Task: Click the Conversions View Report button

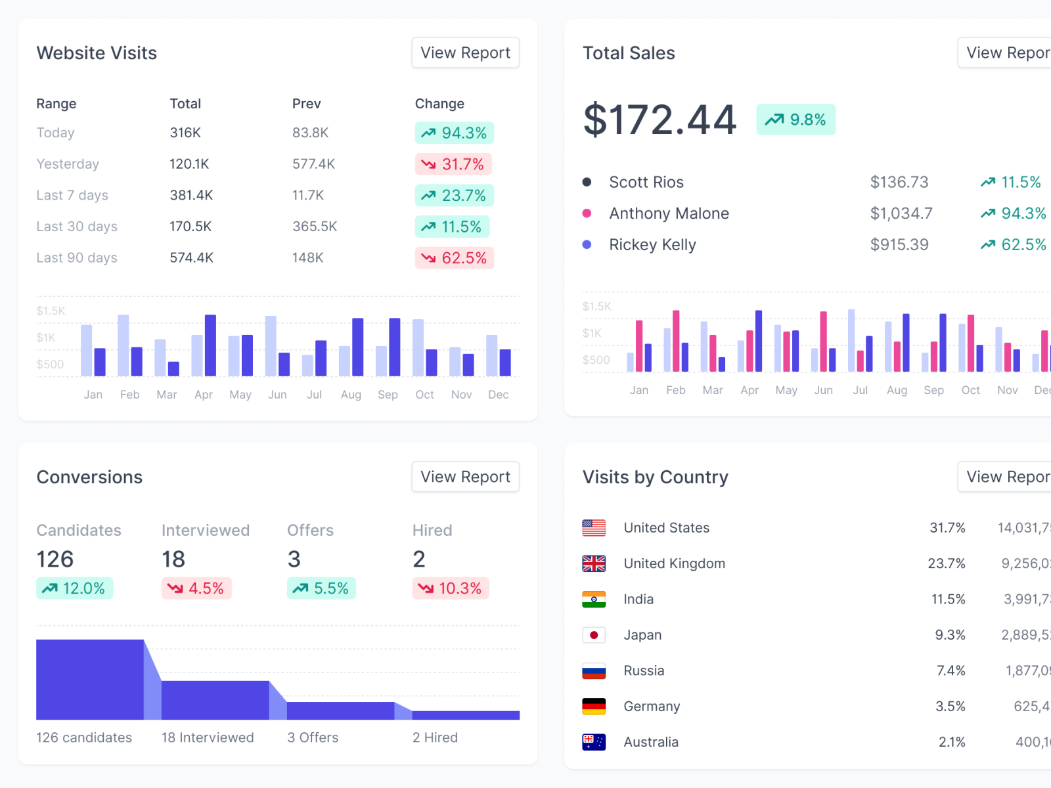Action: [465, 477]
